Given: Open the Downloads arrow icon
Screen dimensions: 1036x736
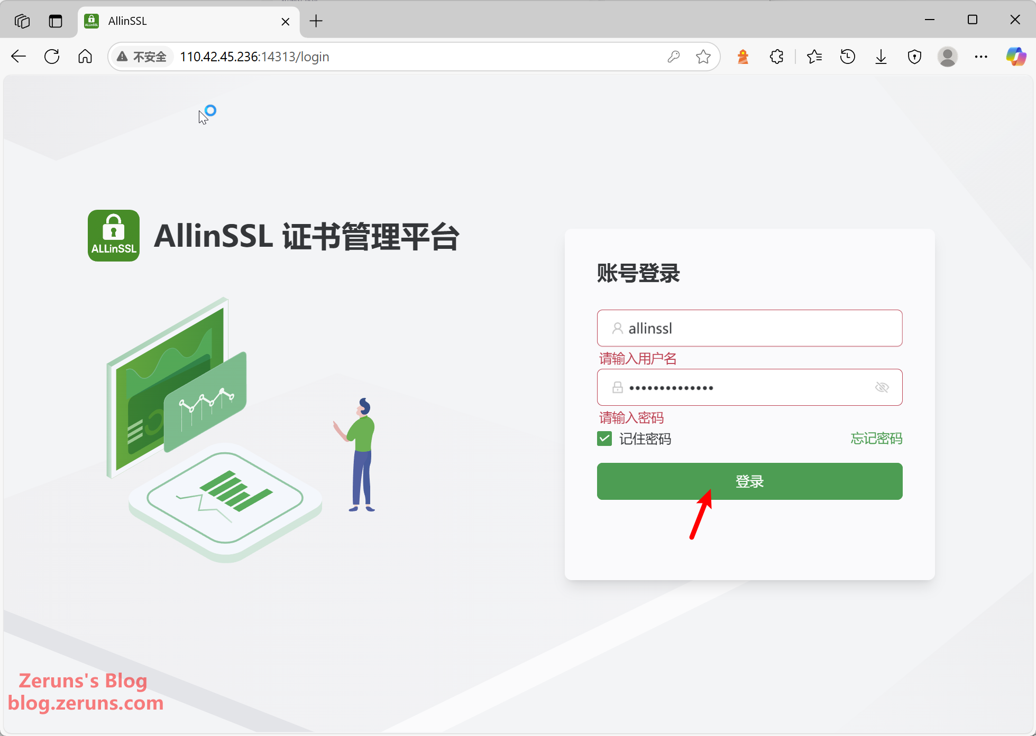Looking at the screenshot, I should 881,57.
